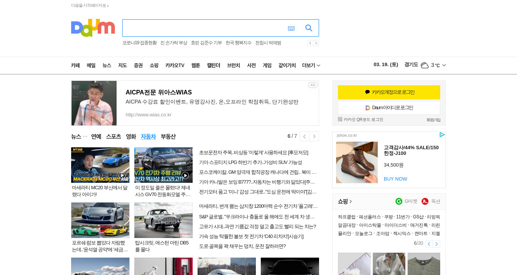Switch to the 뉴스 tab

[76, 136]
